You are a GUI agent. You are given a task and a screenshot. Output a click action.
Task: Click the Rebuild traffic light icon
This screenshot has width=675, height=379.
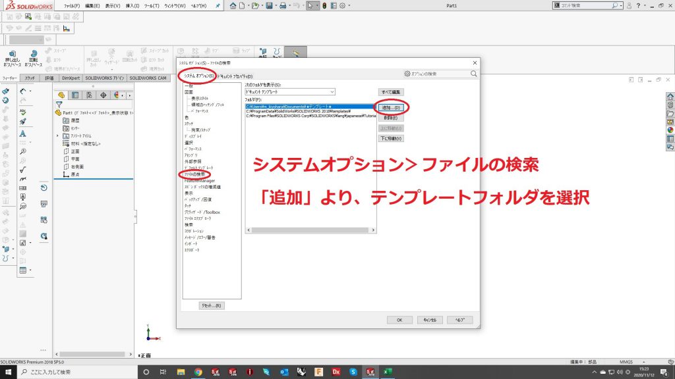click(x=324, y=5)
